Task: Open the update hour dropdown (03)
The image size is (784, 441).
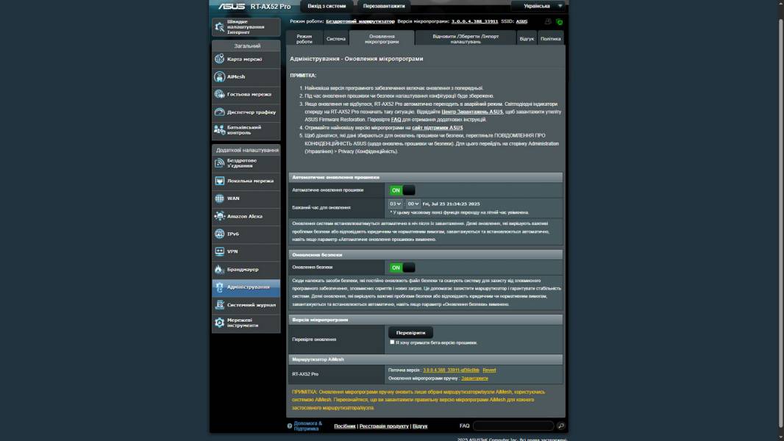Action: tap(396, 204)
